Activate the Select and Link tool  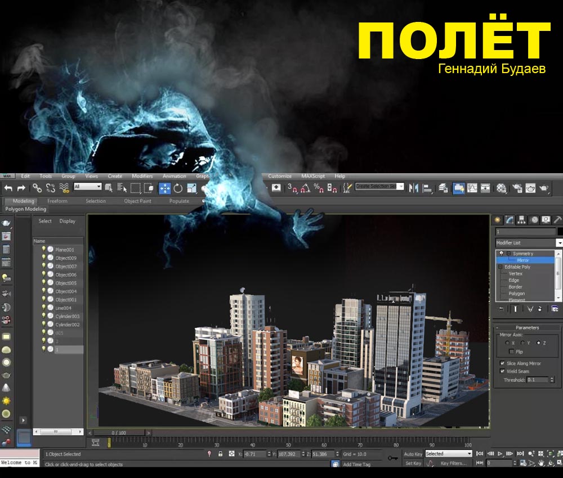click(x=37, y=188)
